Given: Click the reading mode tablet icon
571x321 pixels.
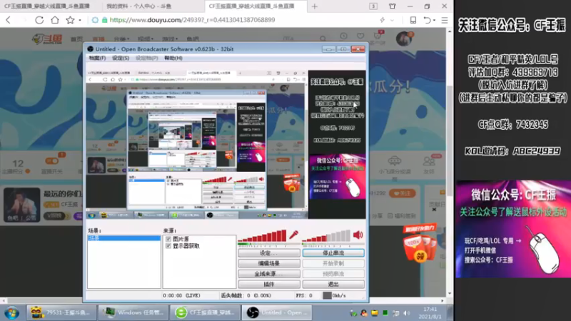Looking at the screenshot, I should [413, 20].
